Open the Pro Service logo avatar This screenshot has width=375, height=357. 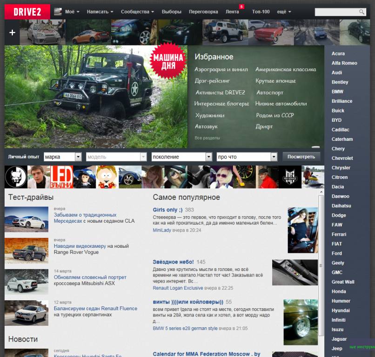pos(288,177)
